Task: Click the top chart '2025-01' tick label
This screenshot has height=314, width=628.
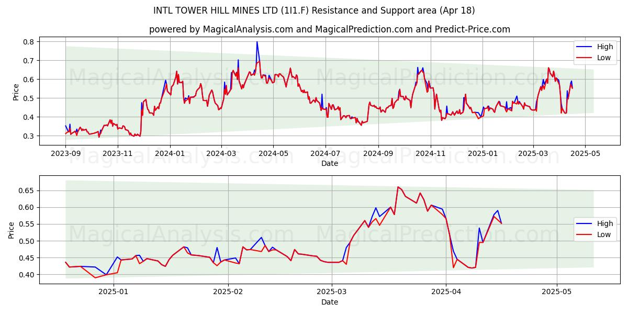Action: [483, 154]
